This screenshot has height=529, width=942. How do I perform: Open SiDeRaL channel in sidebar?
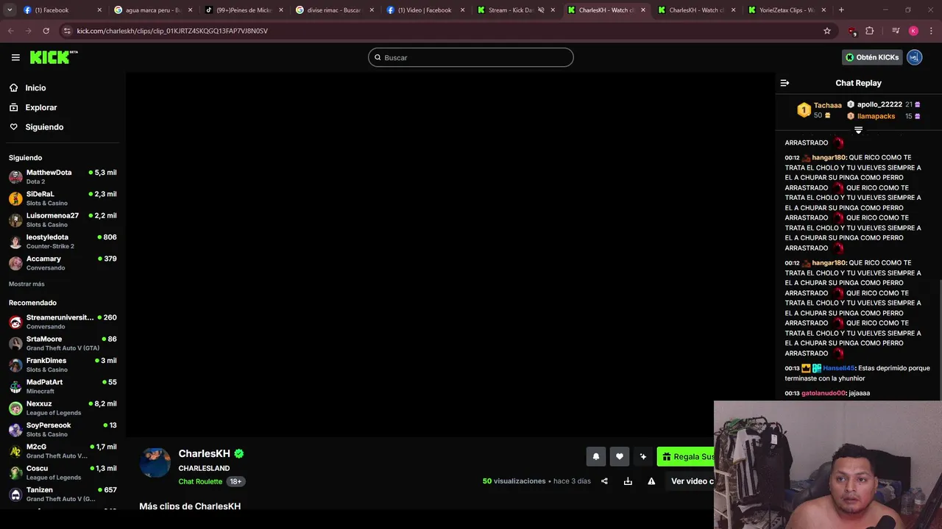coord(63,198)
